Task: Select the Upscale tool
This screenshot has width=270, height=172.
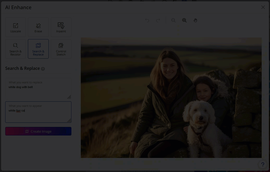Action: 15,27
